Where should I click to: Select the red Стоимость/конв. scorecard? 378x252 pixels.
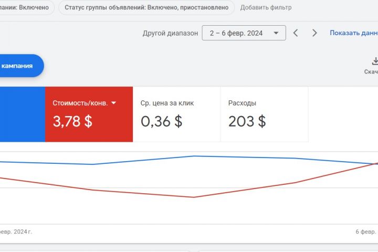point(89,114)
